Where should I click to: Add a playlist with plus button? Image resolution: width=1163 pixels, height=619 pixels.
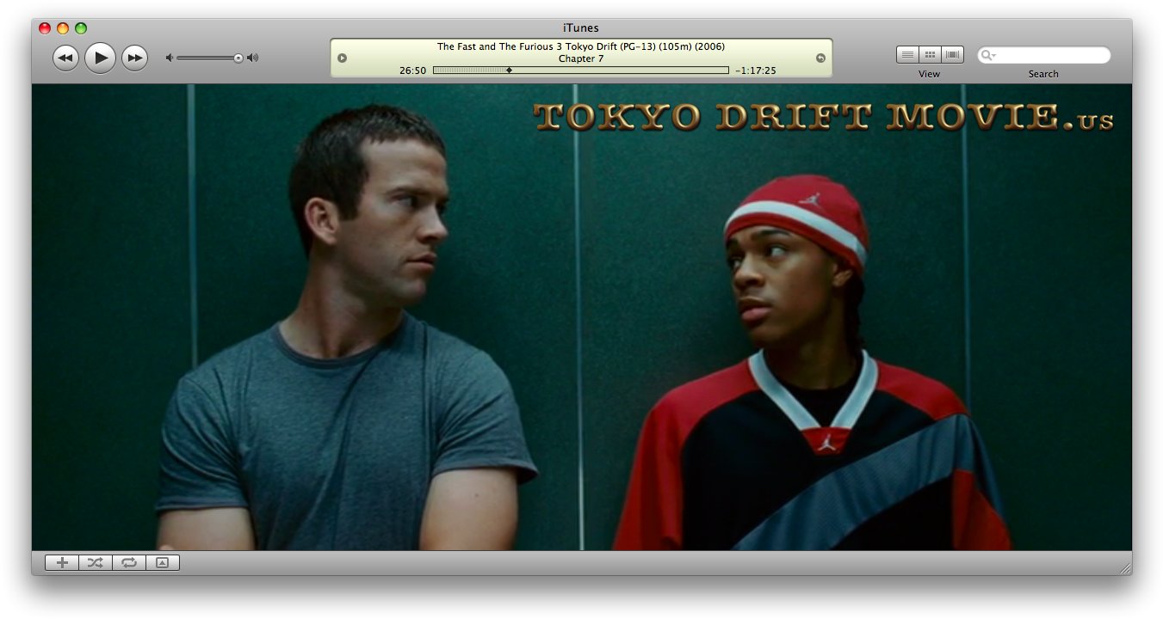point(62,562)
